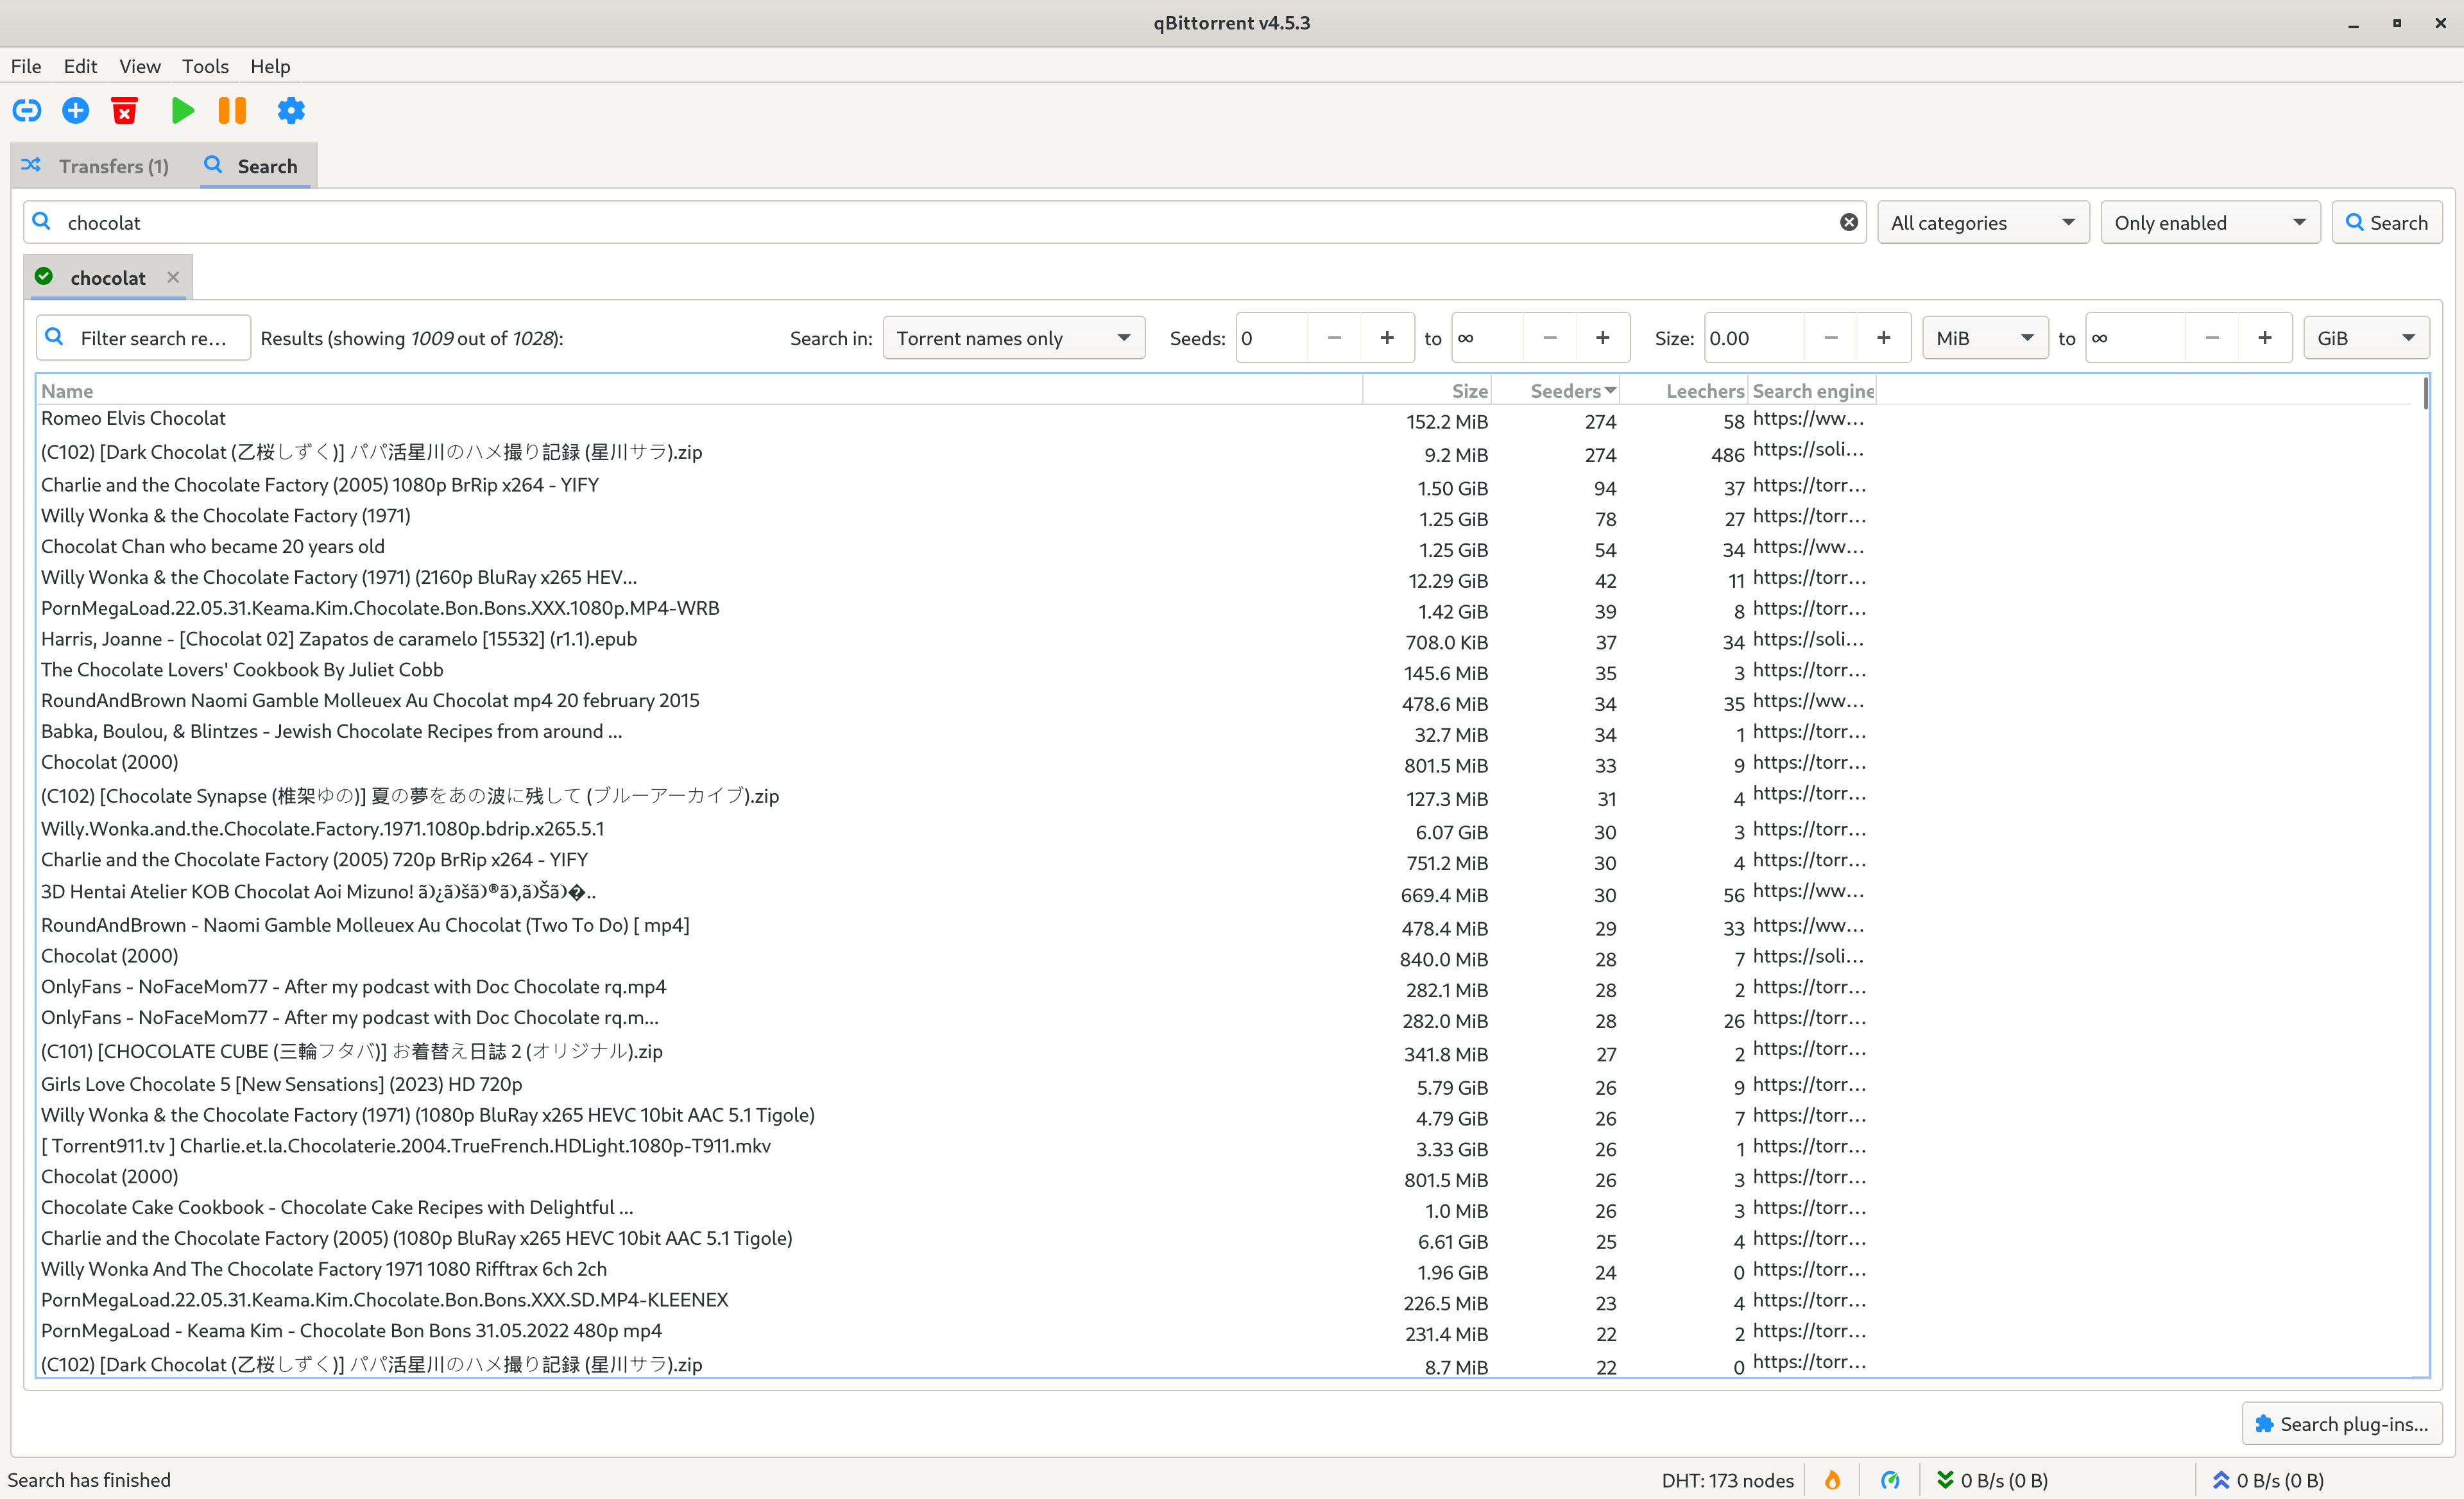Click the add torrent link icon
The image size is (2464, 1499).
coord(27,110)
